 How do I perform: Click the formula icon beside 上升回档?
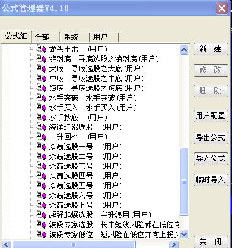tap(42, 136)
